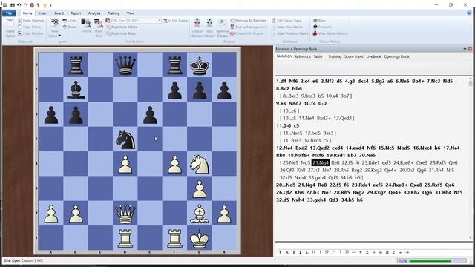Click Undo in the Game group
Screen dimensions: 475x267
(x=70, y=21)
